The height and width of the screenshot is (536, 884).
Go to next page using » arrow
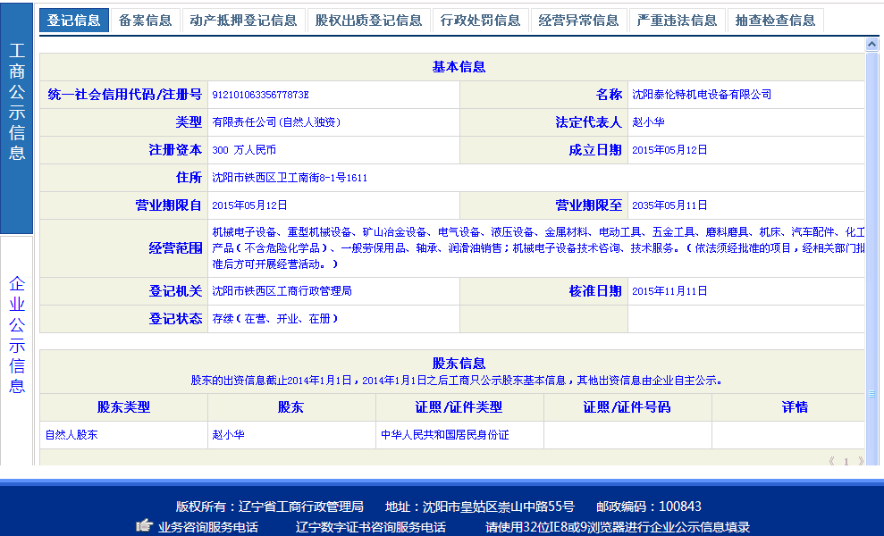[861, 461]
